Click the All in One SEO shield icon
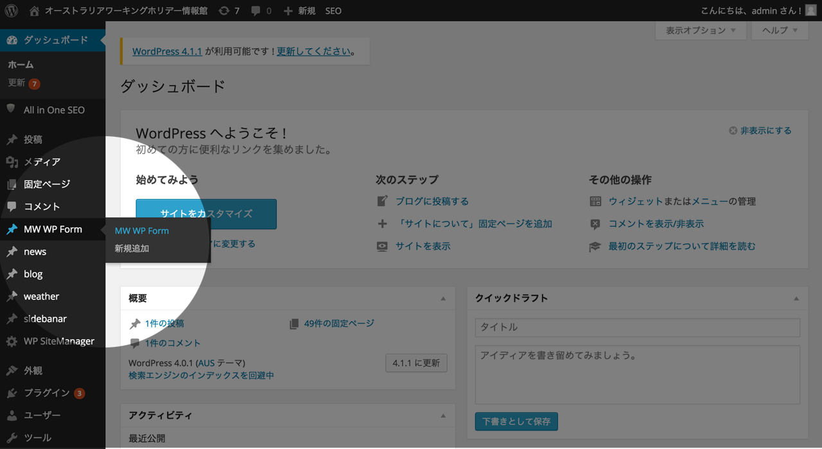The image size is (822, 449). pyautogui.click(x=12, y=109)
